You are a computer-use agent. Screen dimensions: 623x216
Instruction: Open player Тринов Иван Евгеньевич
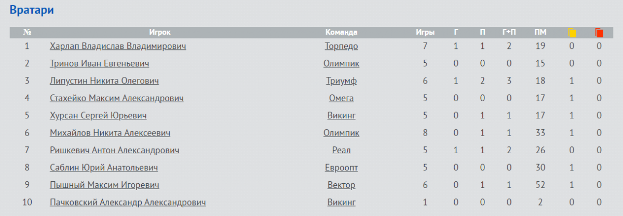[100, 63]
